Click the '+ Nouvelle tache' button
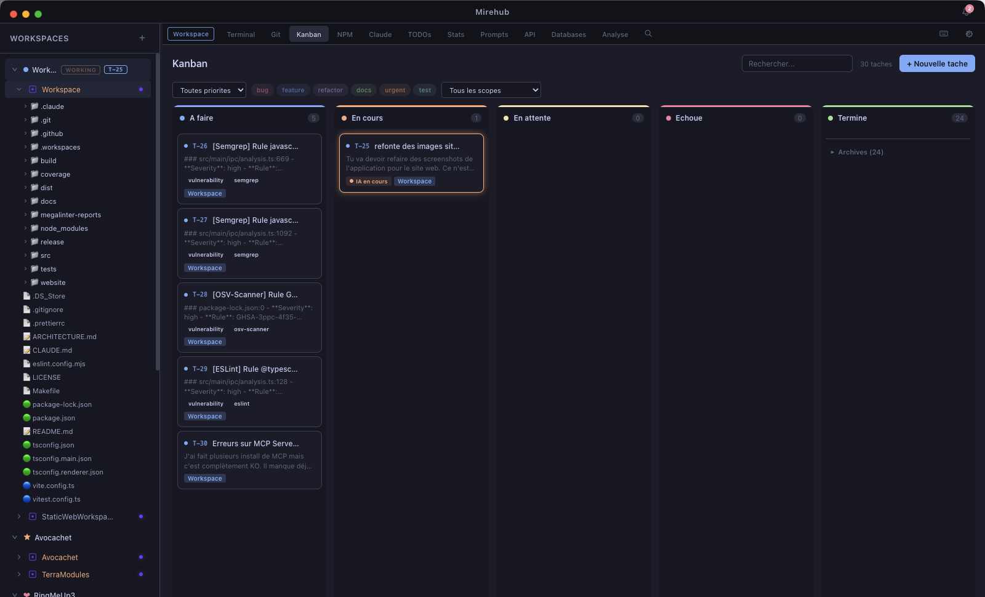 936,63
